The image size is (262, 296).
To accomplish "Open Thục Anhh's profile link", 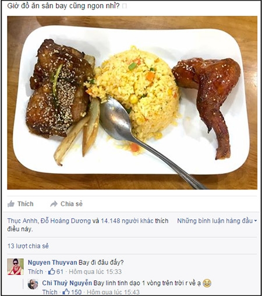I will [22, 221].
